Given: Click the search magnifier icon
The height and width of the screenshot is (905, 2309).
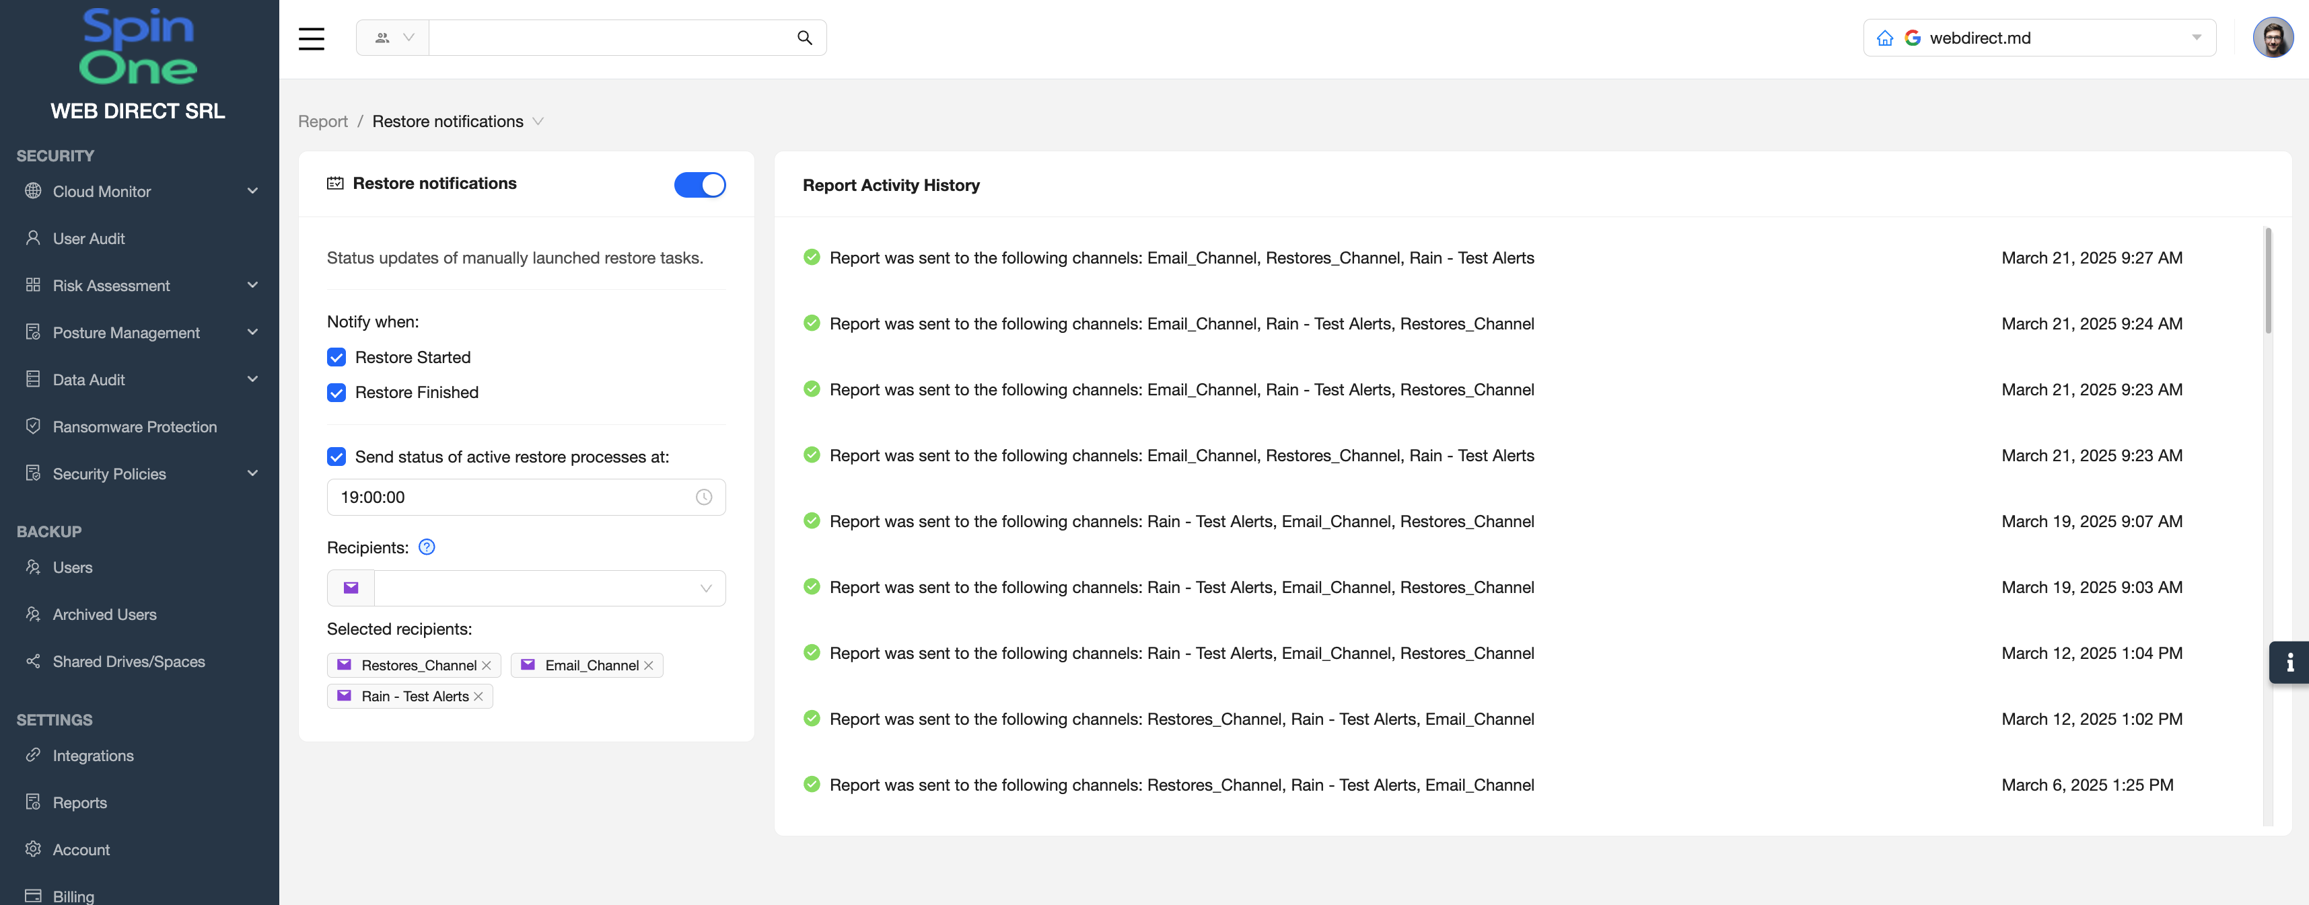Looking at the screenshot, I should (804, 38).
